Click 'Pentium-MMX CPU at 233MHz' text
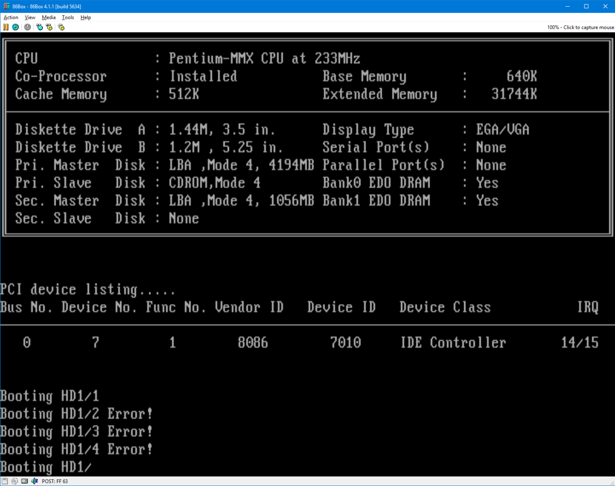The image size is (615, 486). (x=265, y=59)
